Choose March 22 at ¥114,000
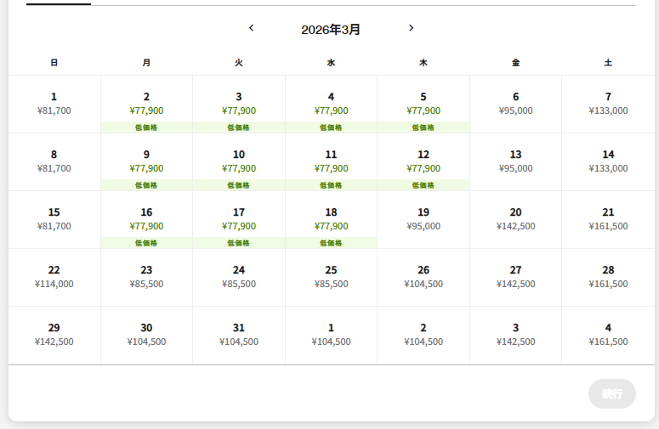The image size is (659, 429). (54, 277)
